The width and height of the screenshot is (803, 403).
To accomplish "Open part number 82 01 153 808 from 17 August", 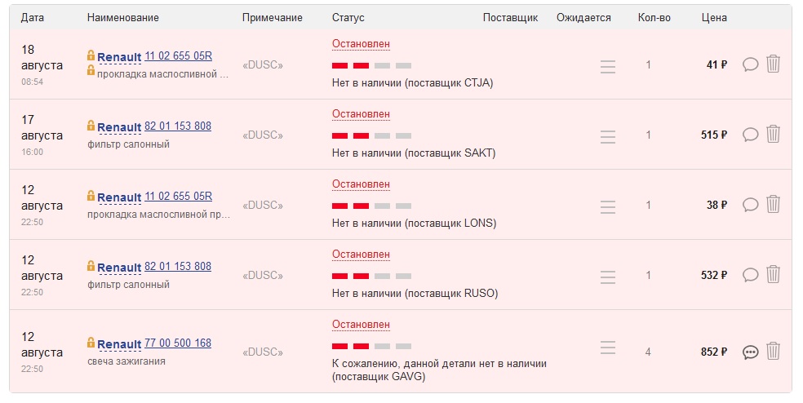I will tap(178, 126).
